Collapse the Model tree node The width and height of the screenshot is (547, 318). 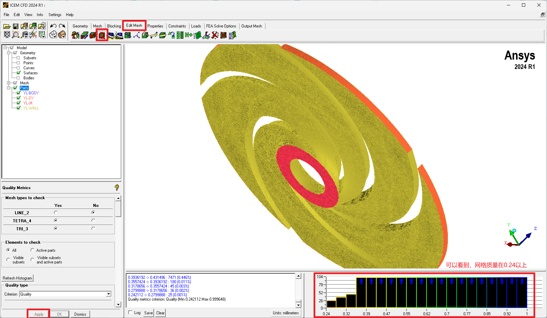pyautogui.click(x=5, y=48)
